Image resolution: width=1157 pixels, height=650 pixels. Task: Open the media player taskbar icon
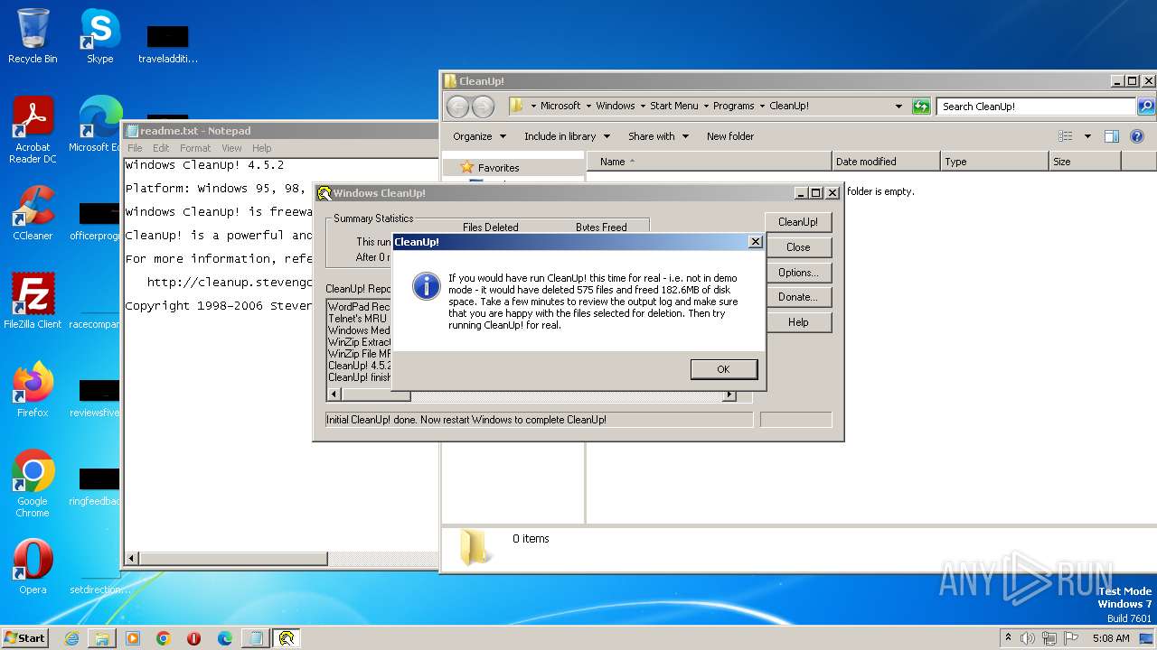133,638
